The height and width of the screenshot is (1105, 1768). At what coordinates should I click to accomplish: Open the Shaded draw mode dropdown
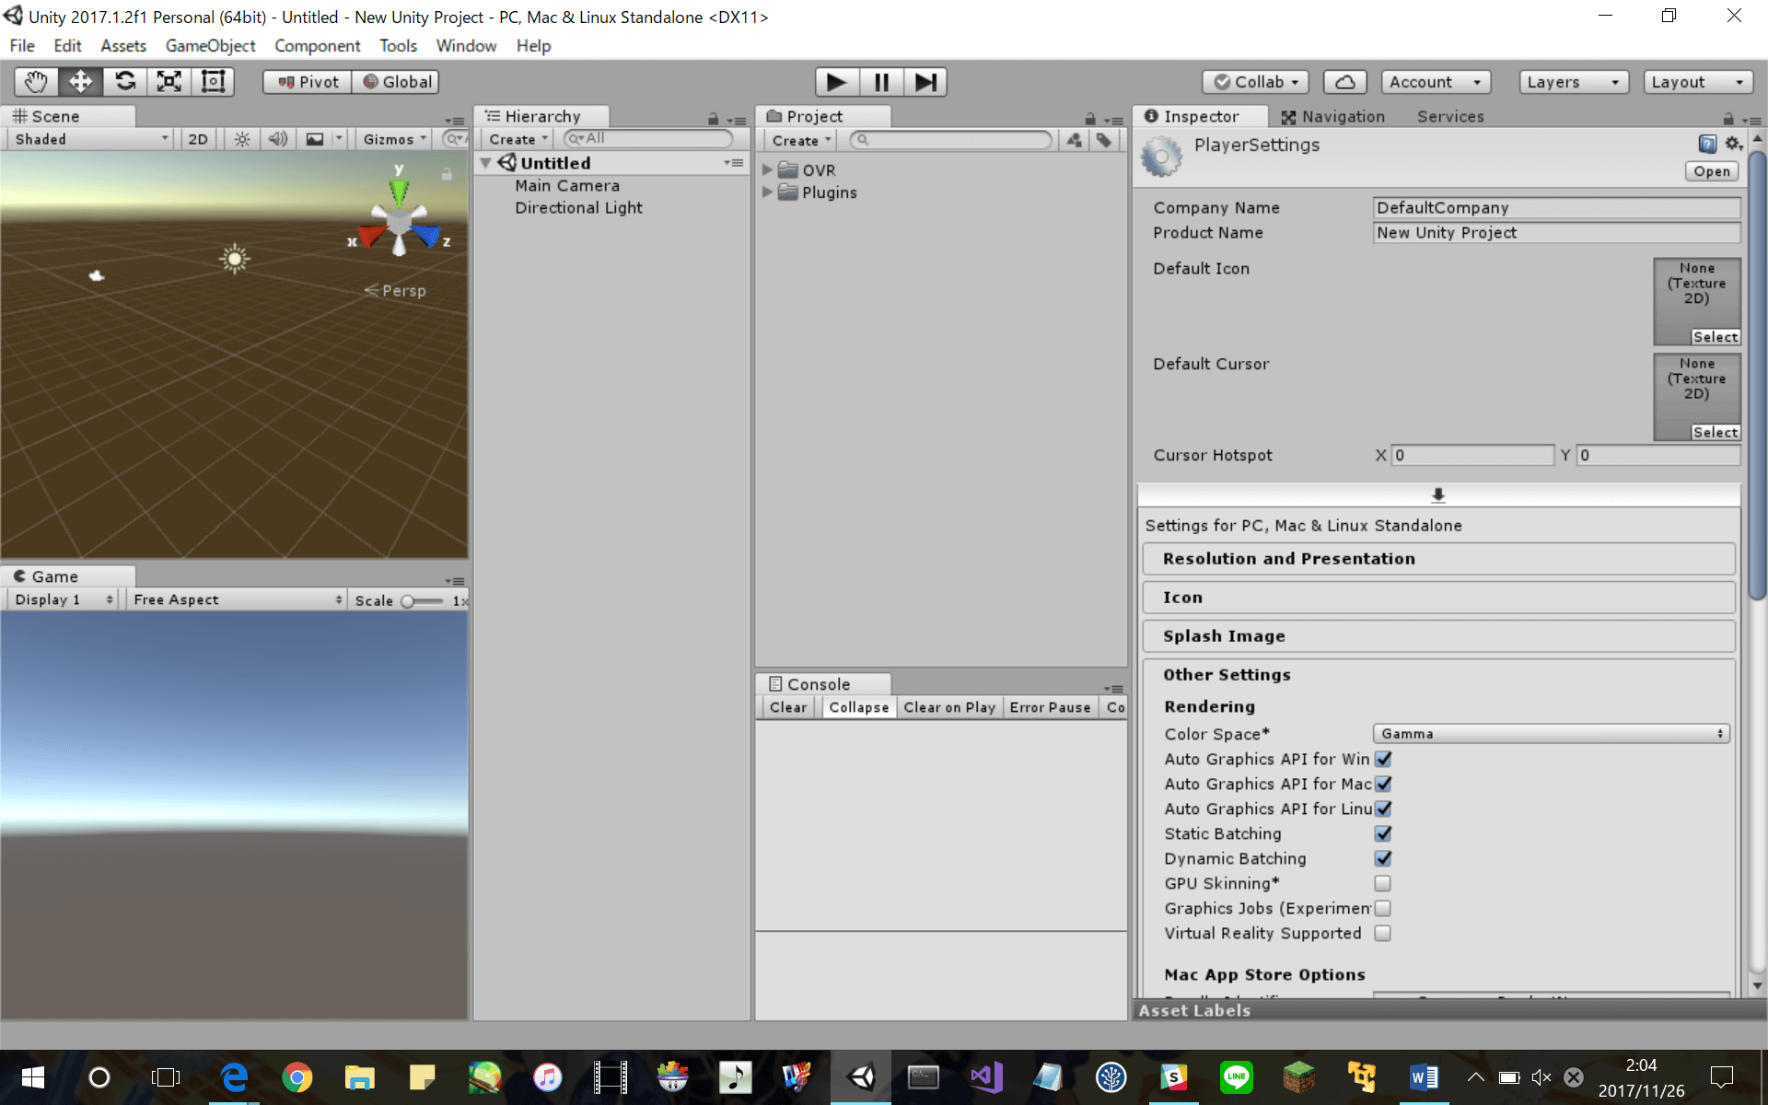91,139
